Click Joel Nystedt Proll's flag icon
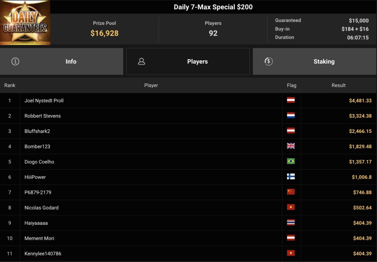The image size is (377, 262). (x=291, y=100)
